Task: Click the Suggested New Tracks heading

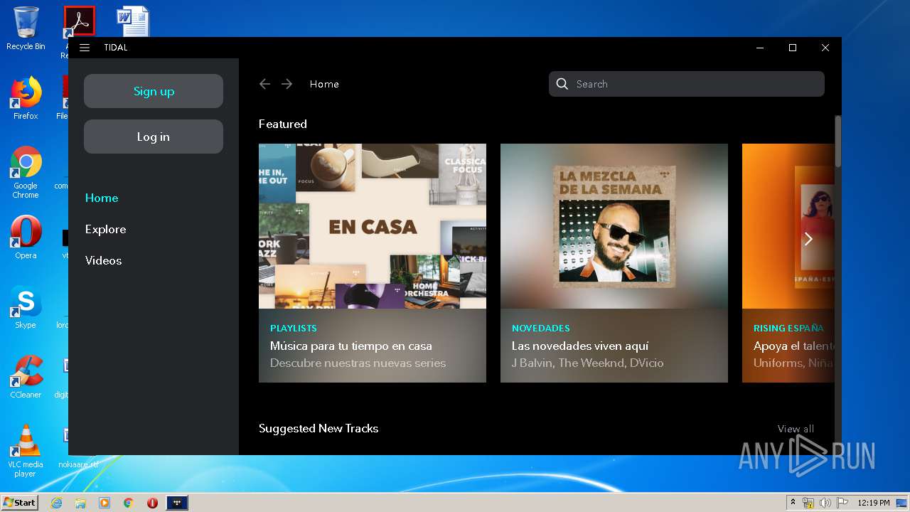Action: (318, 429)
